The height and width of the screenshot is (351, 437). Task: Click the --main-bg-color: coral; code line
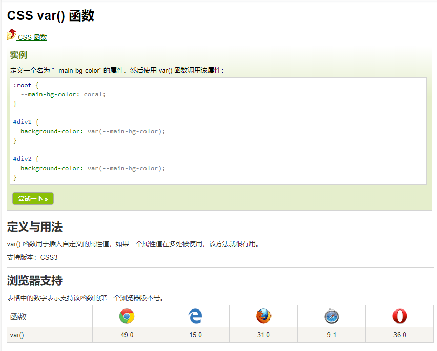[63, 94]
